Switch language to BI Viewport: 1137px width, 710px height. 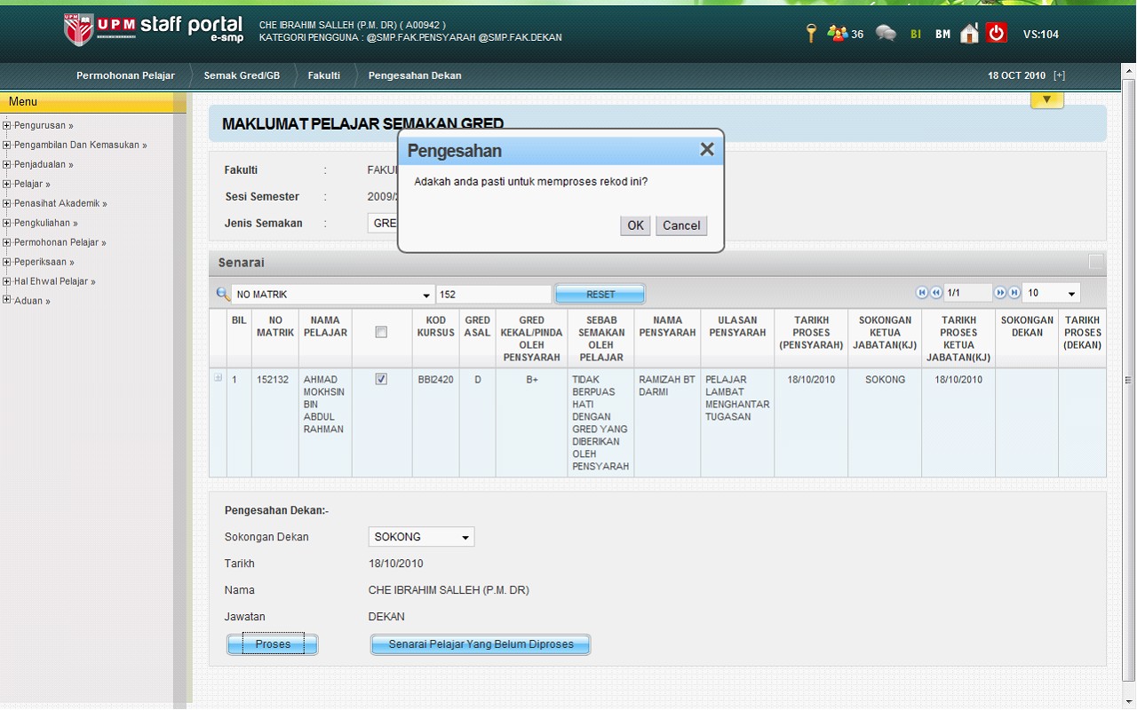[916, 35]
